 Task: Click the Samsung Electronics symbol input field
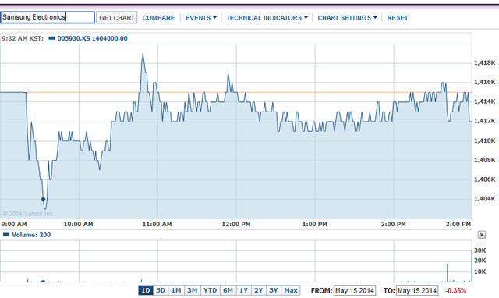point(48,17)
